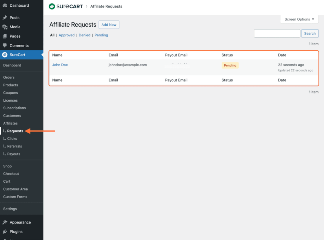Click the Comments bubble icon

pyautogui.click(x=5, y=46)
